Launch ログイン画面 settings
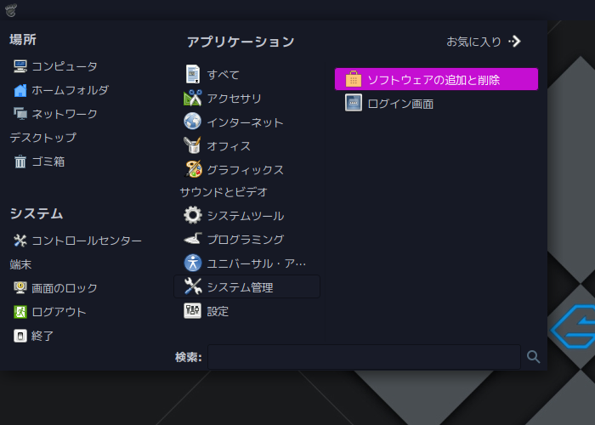The image size is (595, 425). pos(436,103)
